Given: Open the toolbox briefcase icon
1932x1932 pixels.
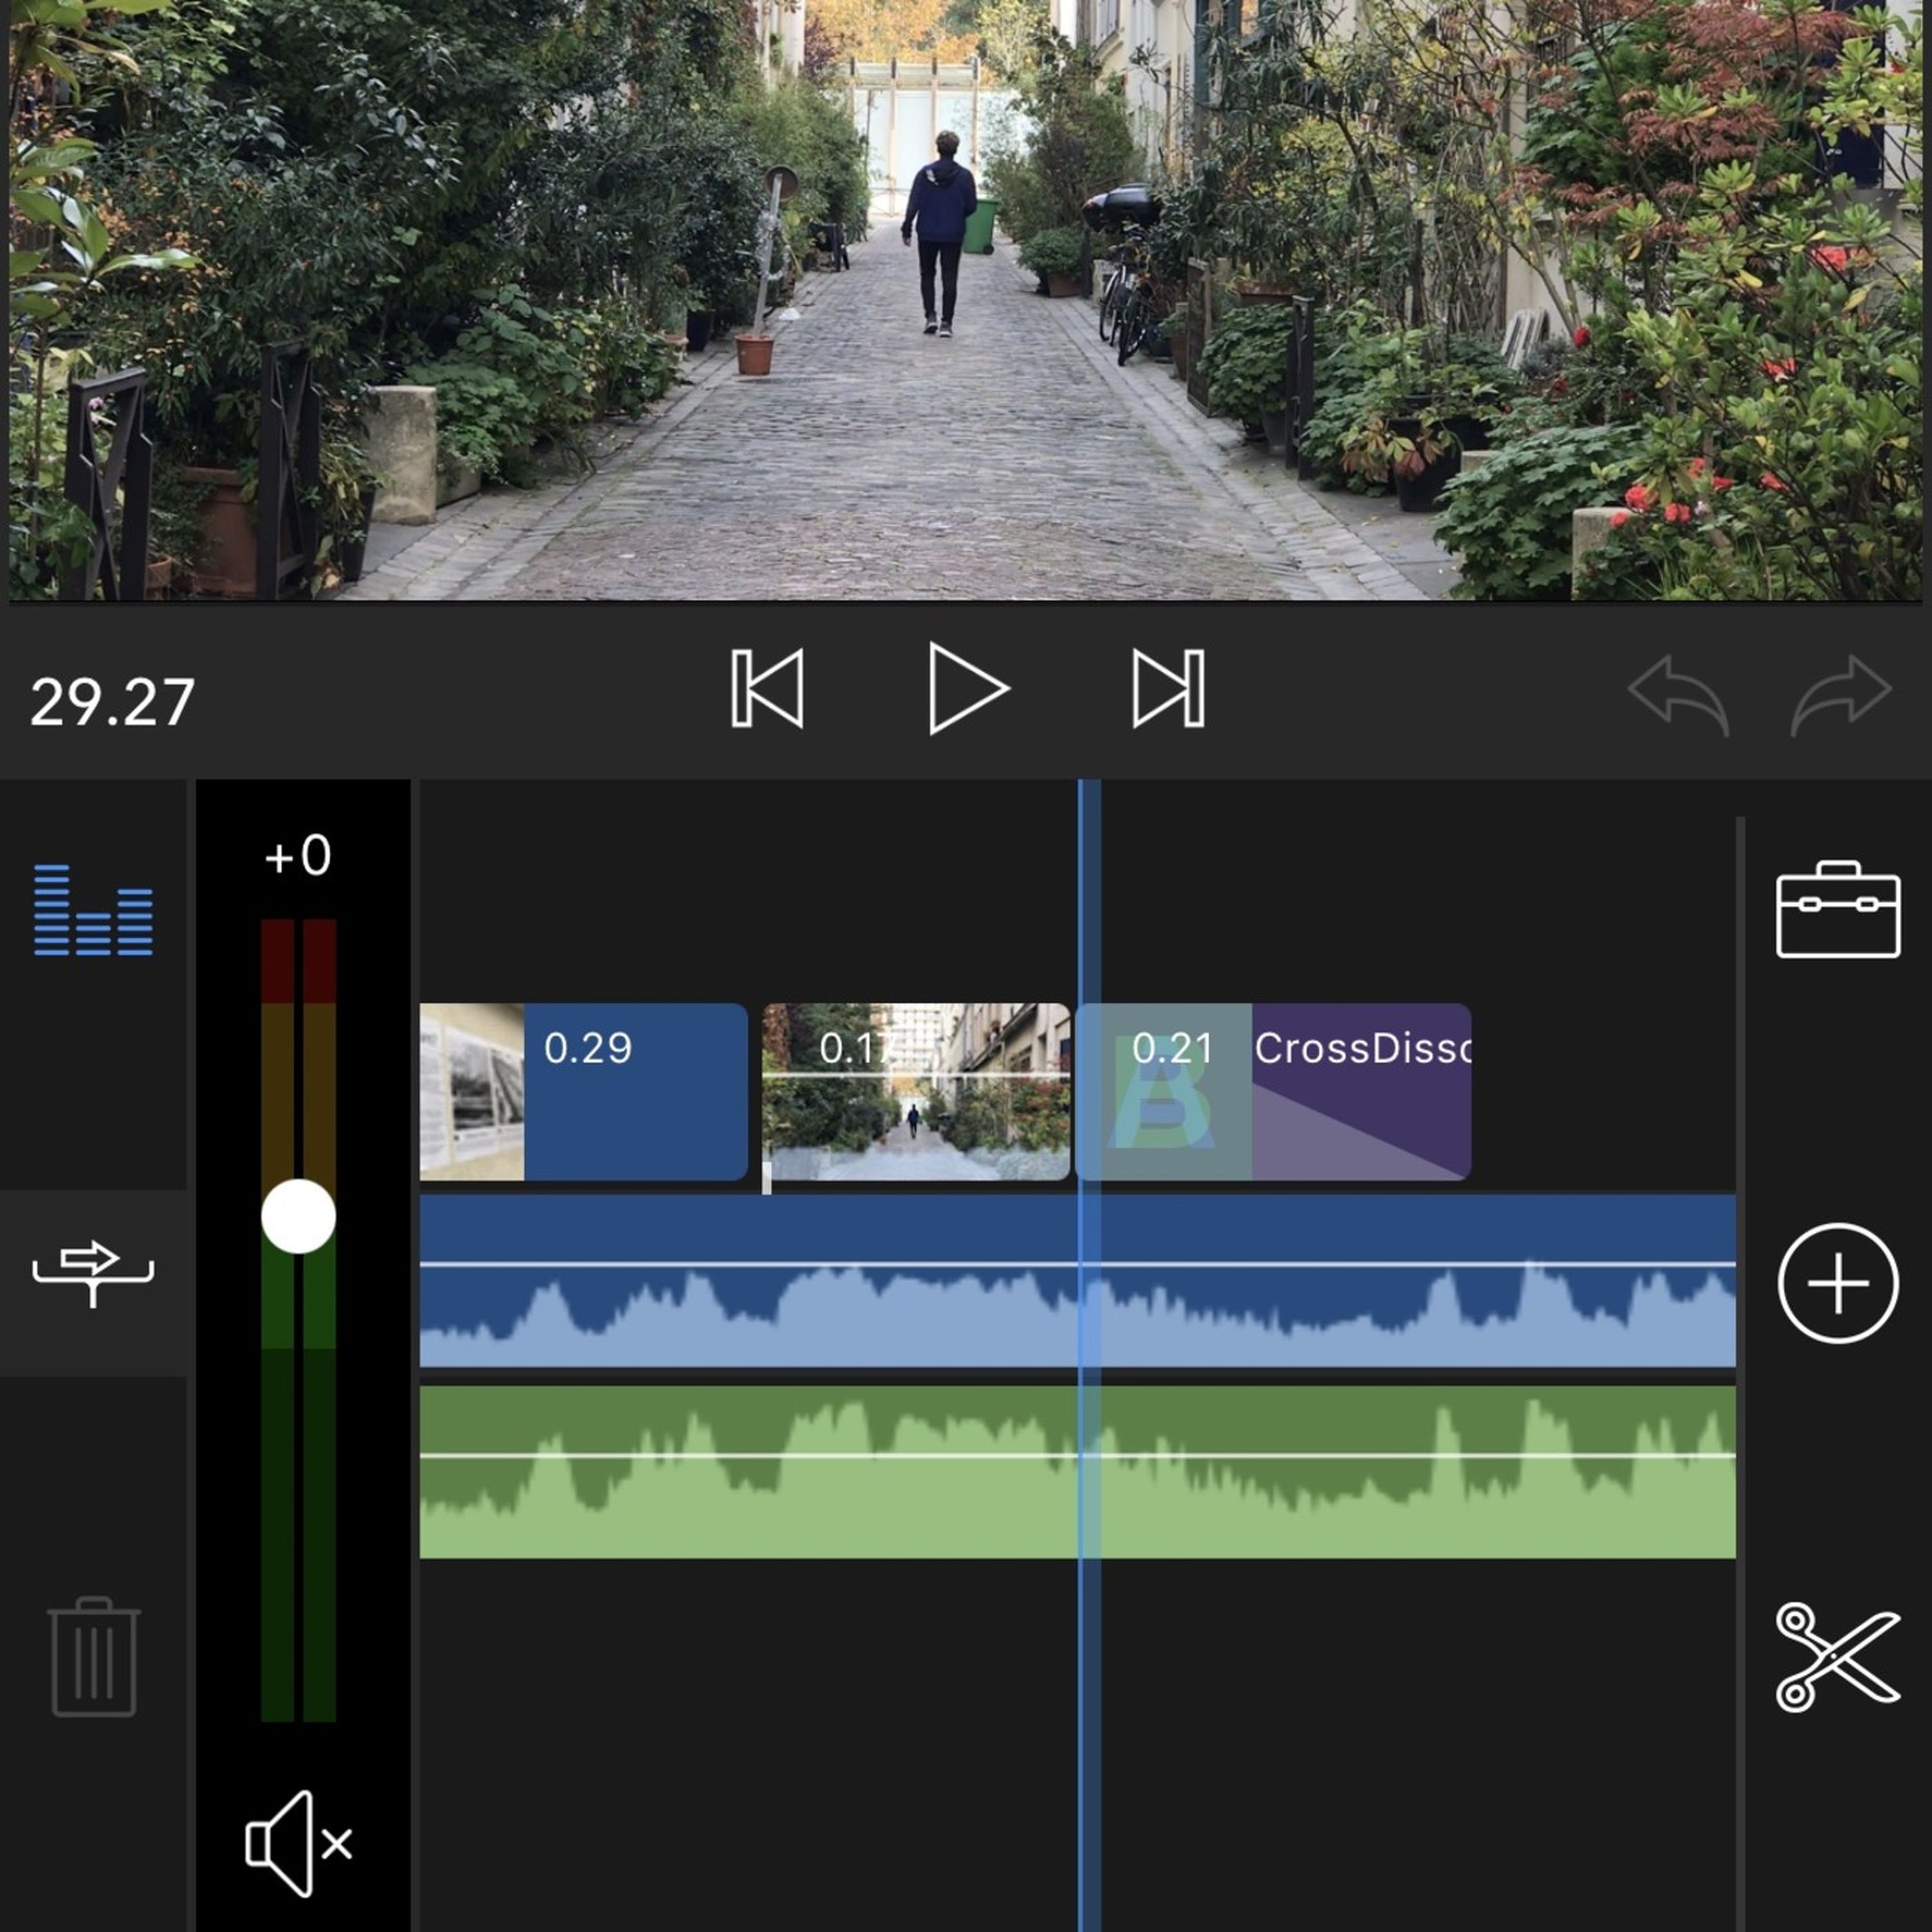Looking at the screenshot, I should pos(1838,909).
